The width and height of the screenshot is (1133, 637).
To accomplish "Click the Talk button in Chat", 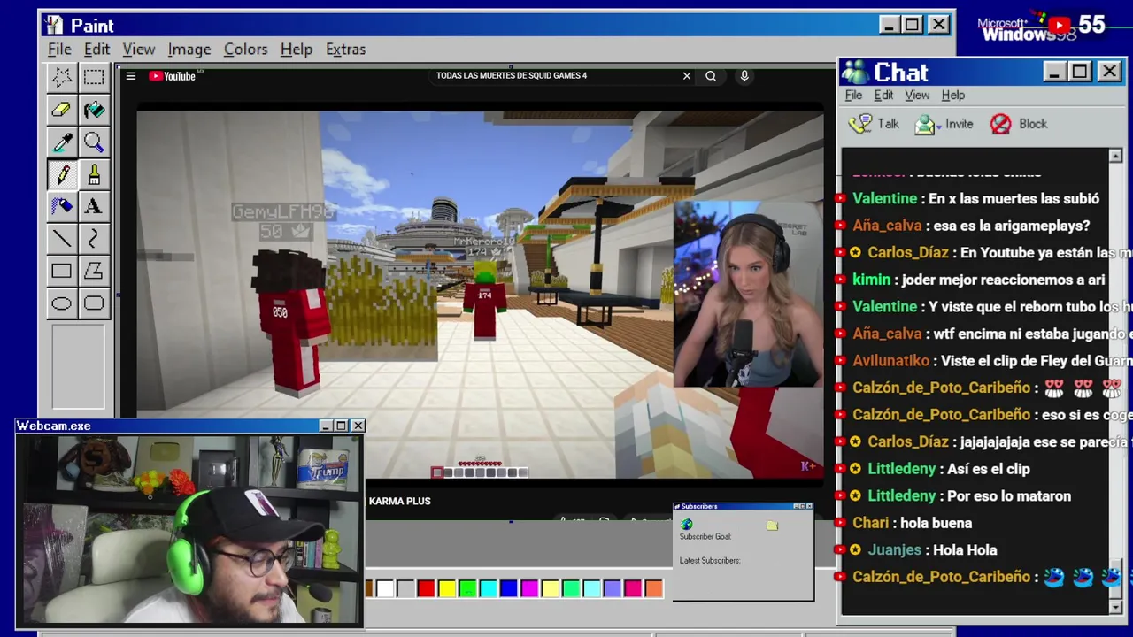I will point(874,125).
